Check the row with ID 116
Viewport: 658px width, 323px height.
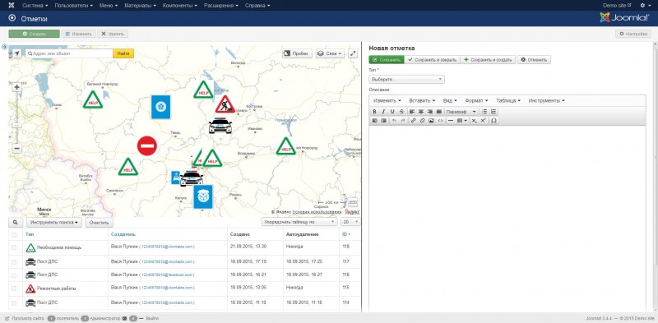[x=14, y=275]
